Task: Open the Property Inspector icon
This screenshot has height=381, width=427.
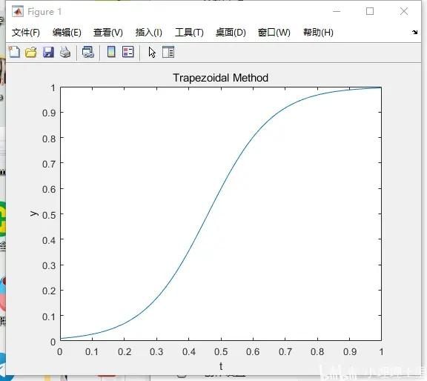Action: [x=168, y=52]
